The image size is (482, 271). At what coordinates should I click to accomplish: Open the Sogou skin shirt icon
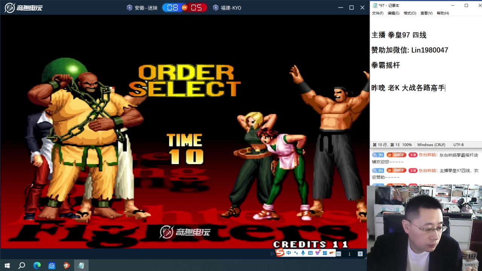(317, 253)
